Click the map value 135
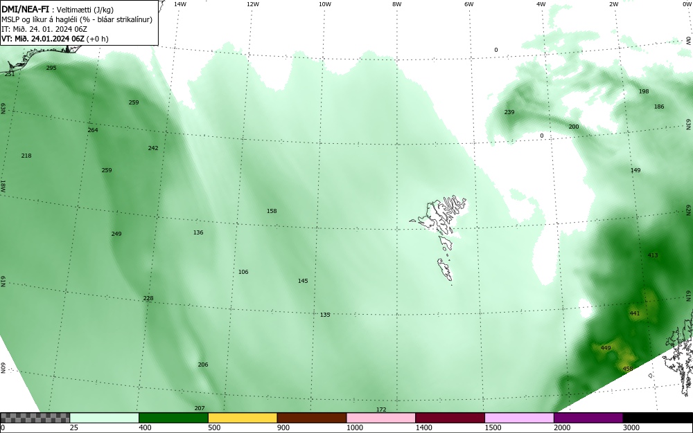Viewport: 693px width, 433px height. pyautogui.click(x=325, y=315)
